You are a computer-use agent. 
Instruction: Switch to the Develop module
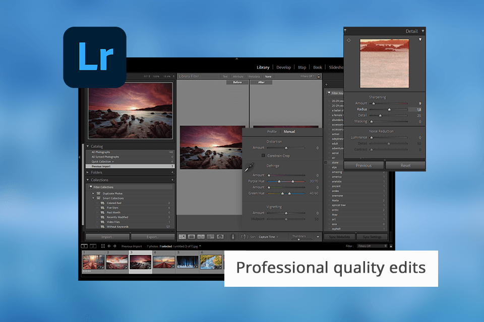284,67
